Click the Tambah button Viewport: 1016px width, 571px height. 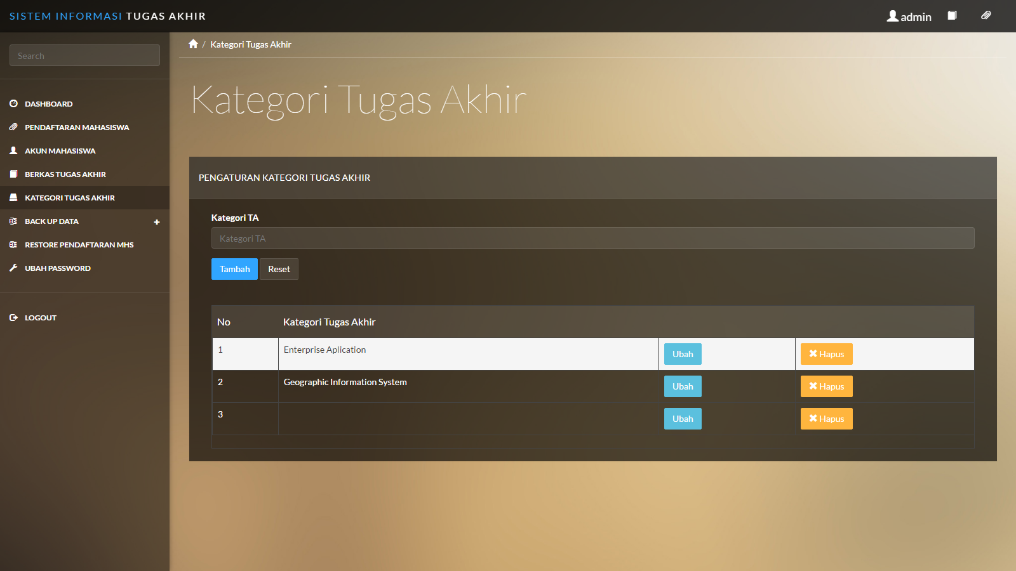[x=234, y=269]
